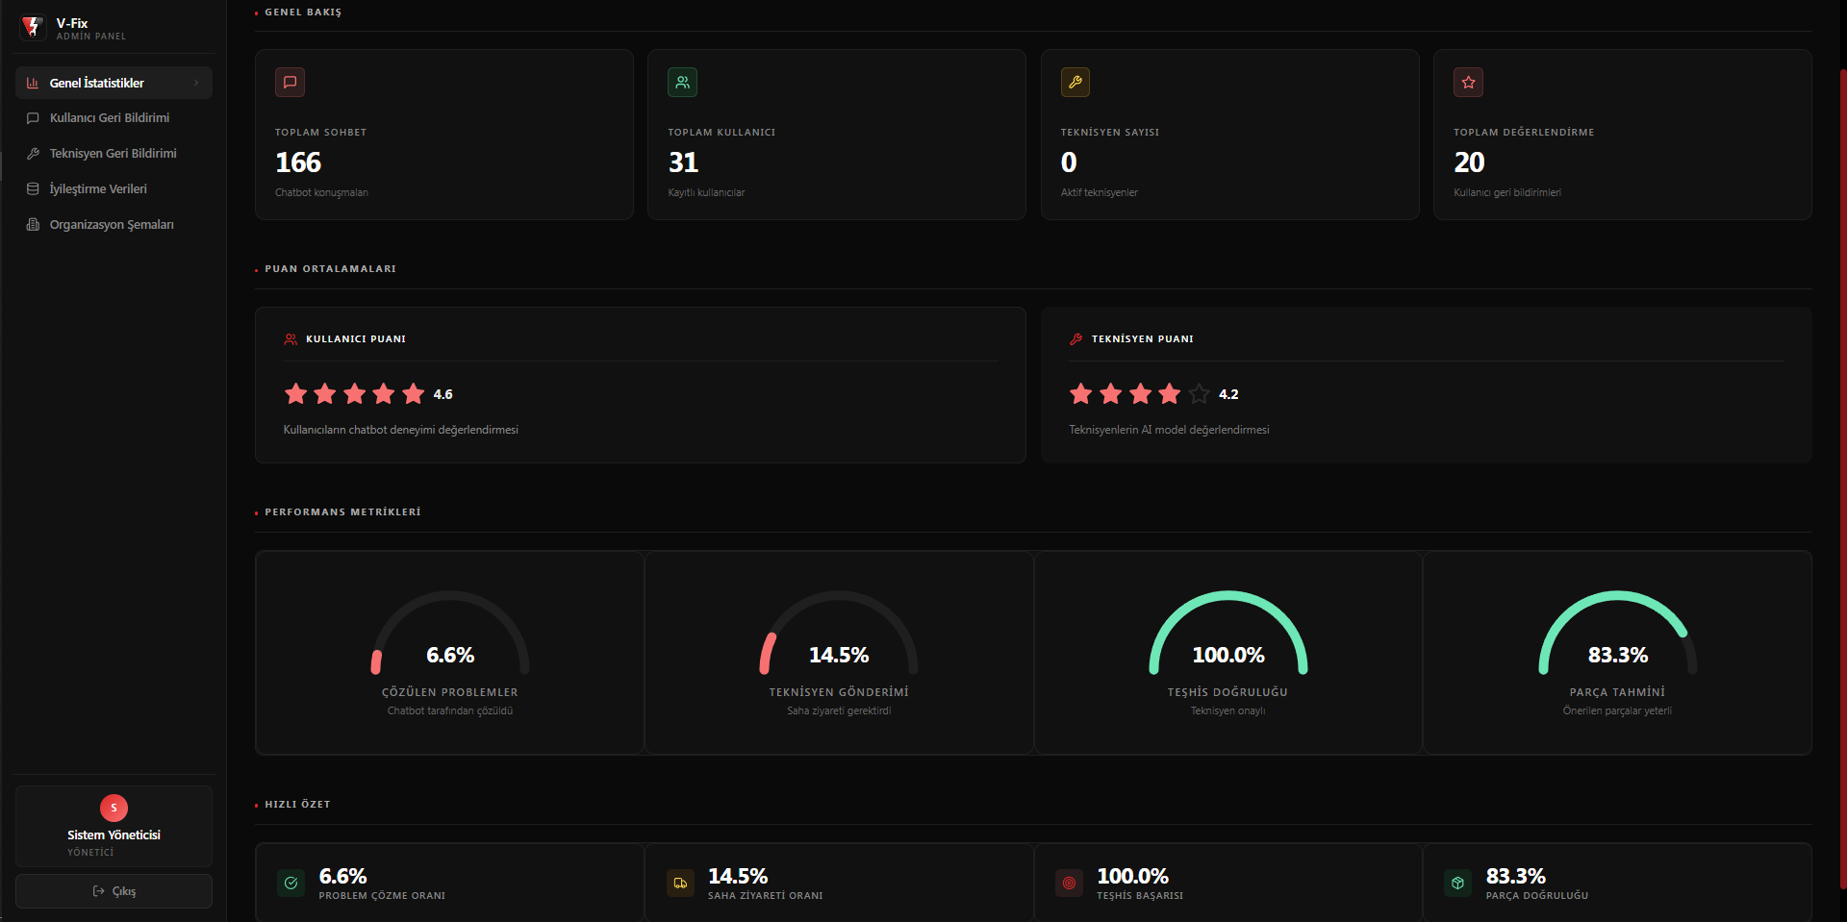This screenshot has height=922, width=1847.
Task: Click the truck icon for Saha Ziyareti Oranı
Action: pos(680,883)
